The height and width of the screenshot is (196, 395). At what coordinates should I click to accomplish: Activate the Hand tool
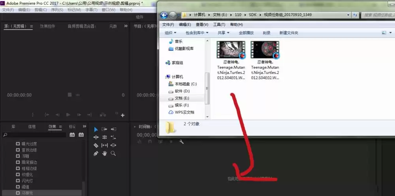105,153
